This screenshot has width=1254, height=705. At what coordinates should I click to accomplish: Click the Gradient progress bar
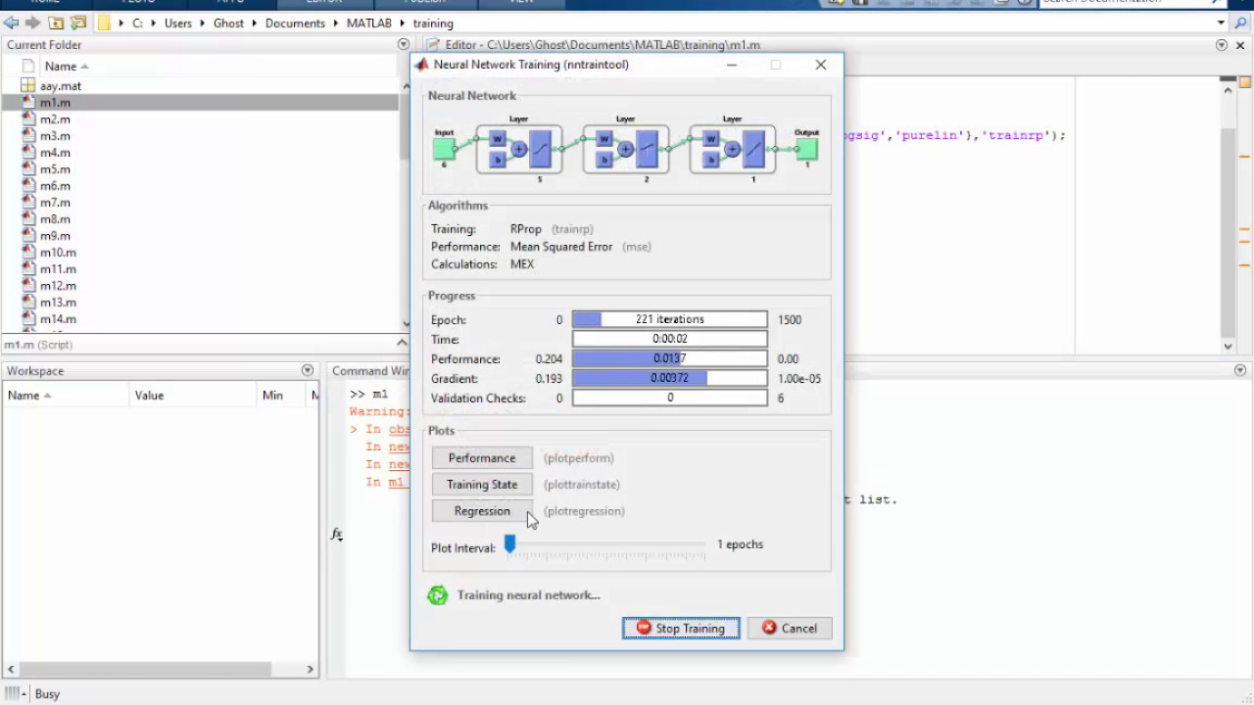tap(669, 378)
